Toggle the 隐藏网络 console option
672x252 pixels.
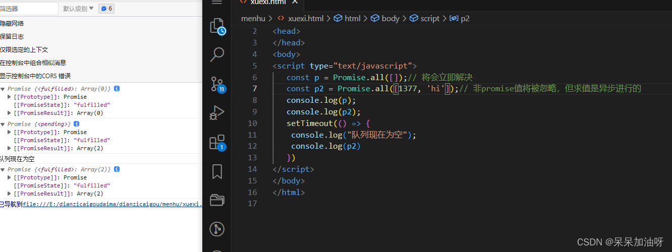click(x=12, y=23)
